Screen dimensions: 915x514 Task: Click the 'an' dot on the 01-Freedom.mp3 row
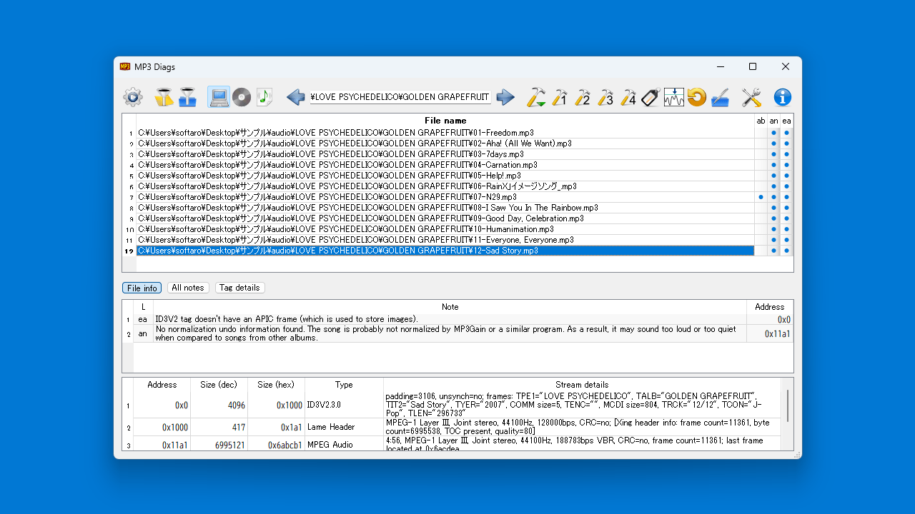tap(773, 133)
